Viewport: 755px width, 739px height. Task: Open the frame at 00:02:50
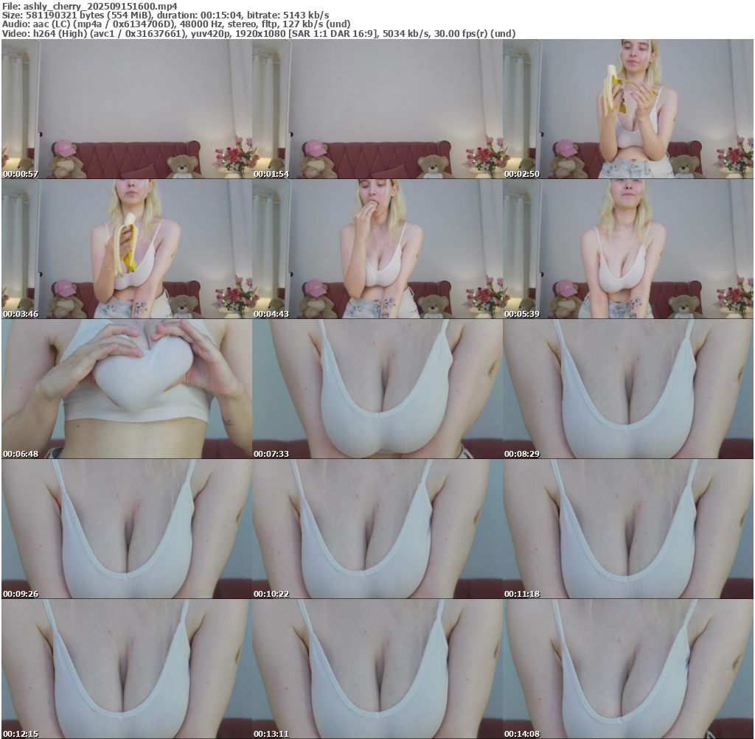click(628, 109)
